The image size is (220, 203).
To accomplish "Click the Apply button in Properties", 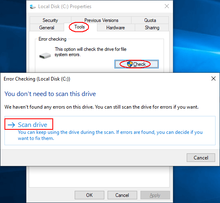I will (x=155, y=195).
